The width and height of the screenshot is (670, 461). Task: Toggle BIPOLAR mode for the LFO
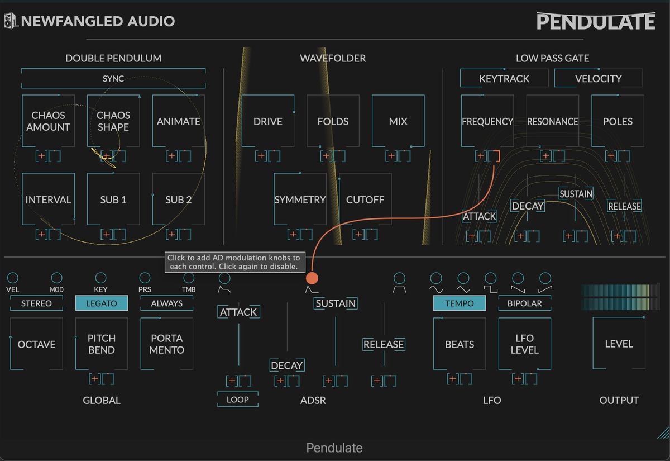click(x=524, y=303)
